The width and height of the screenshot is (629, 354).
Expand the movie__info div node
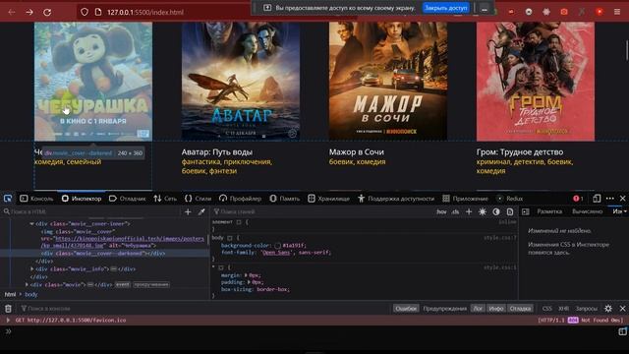pyautogui.click(x=32, y=268)
